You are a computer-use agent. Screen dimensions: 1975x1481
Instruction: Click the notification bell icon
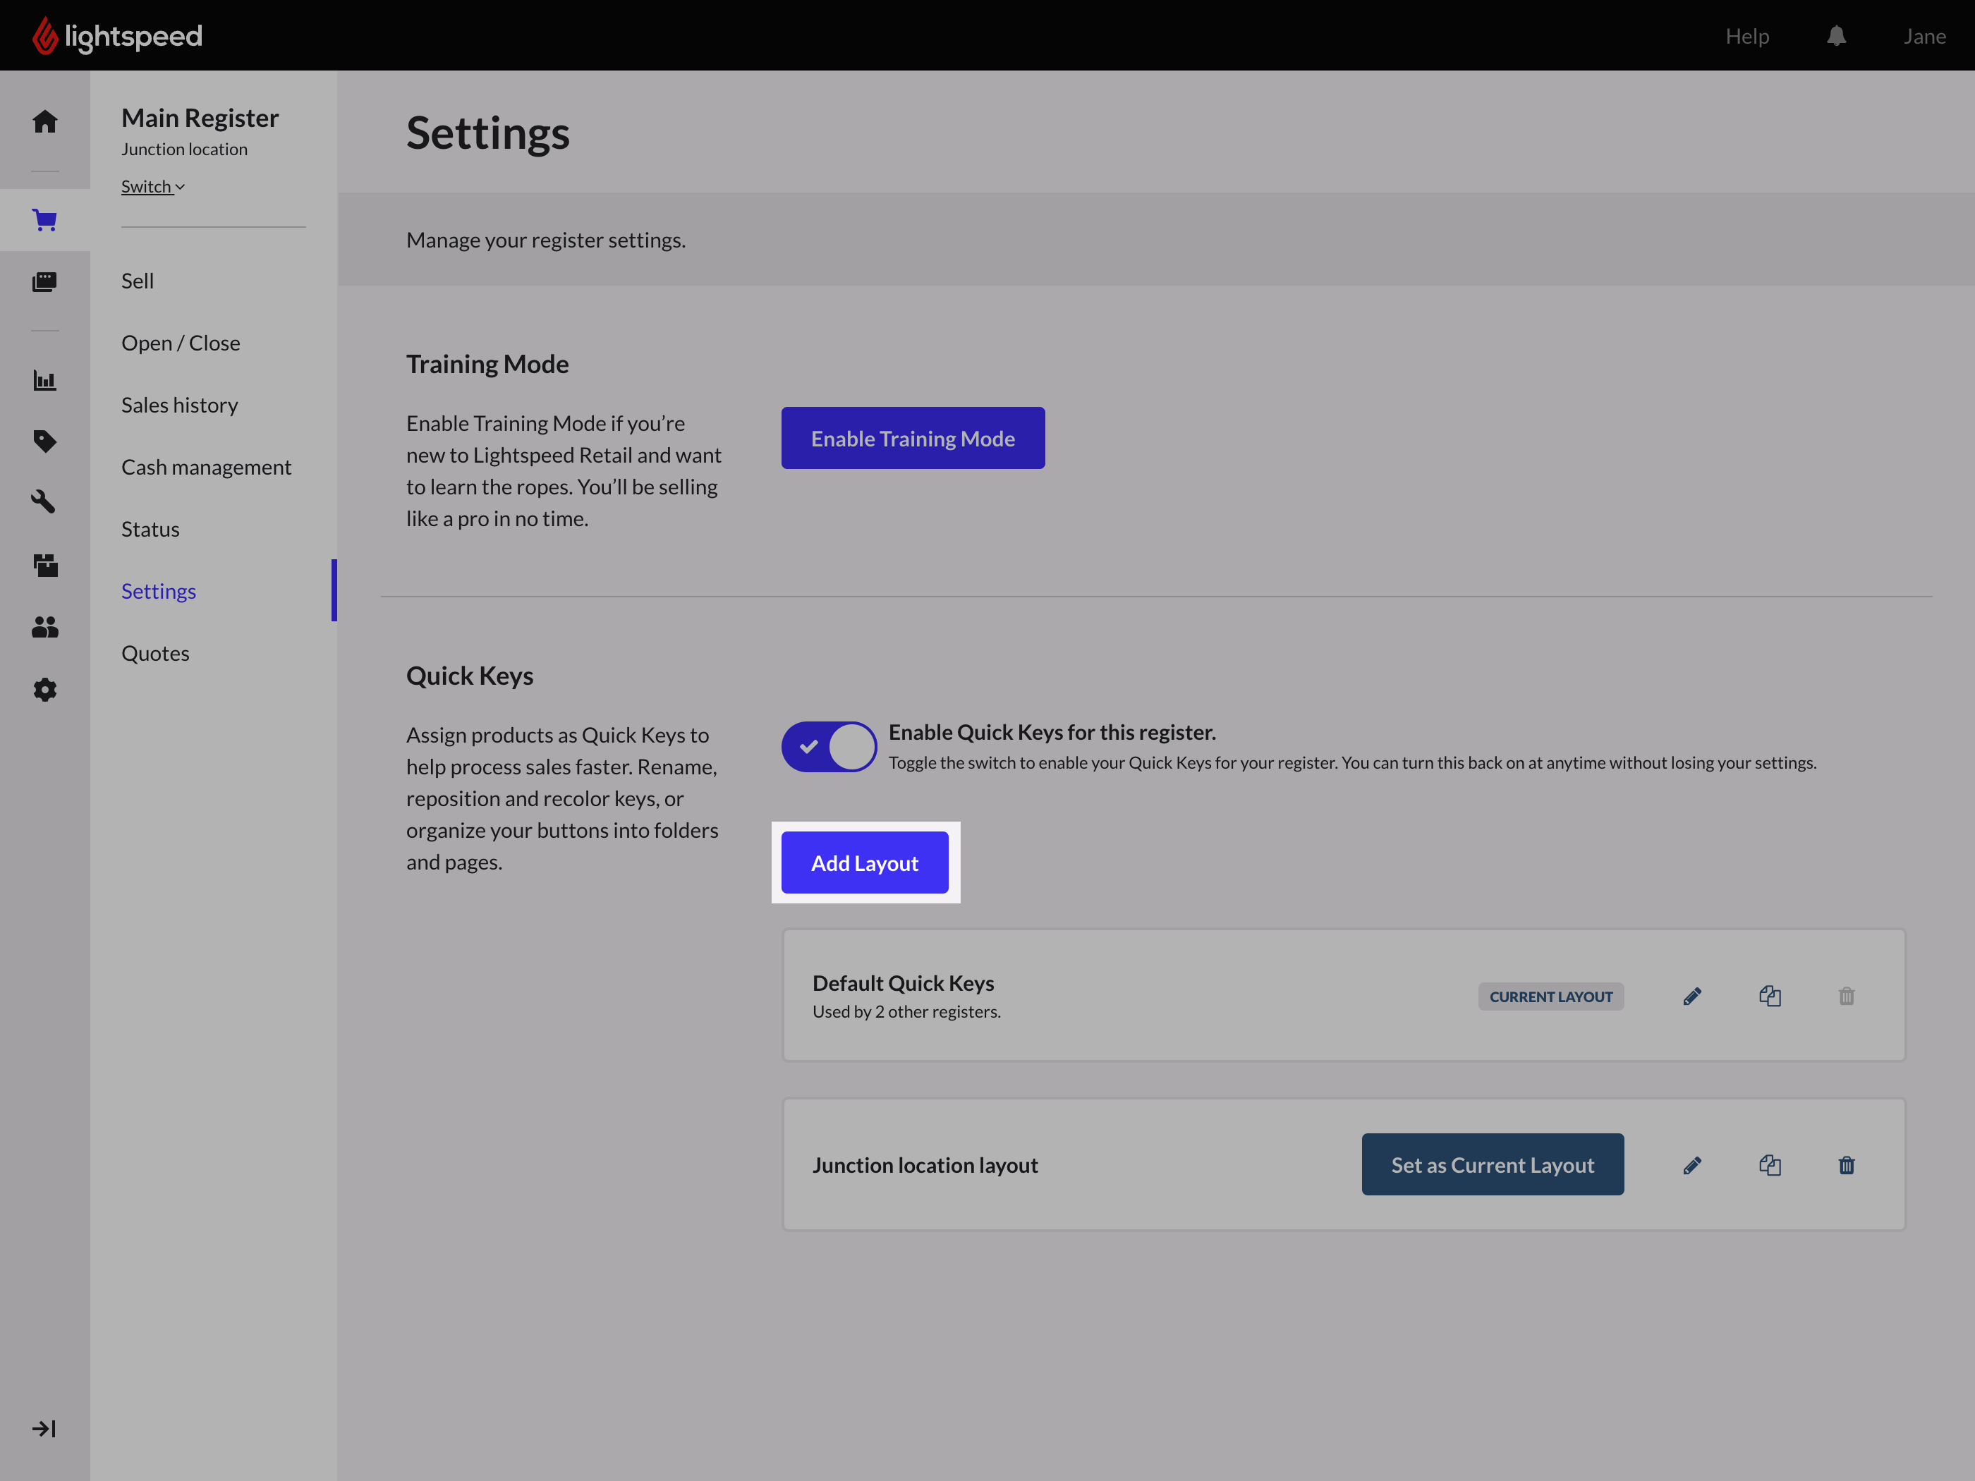coord(1836,37)
